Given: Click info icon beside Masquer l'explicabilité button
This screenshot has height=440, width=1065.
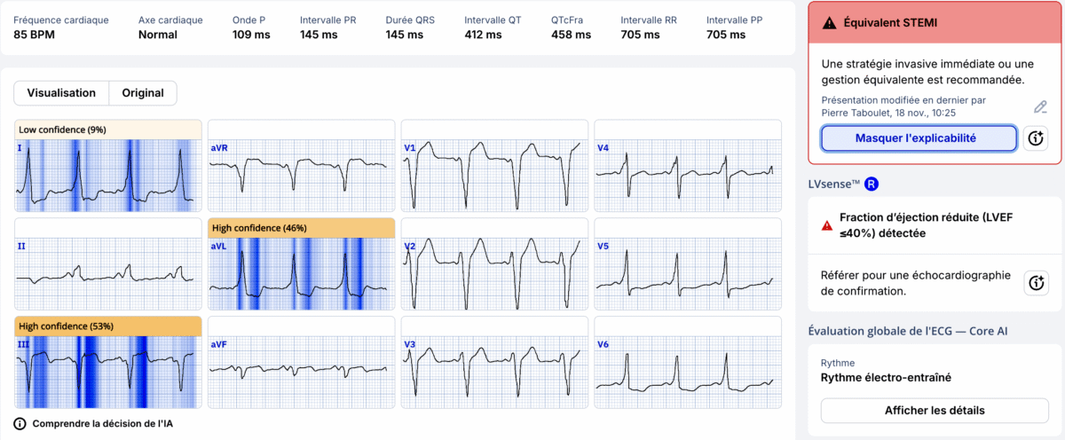Looking at the screenshot, I should pyautogui.click(x=1037, y=138).
